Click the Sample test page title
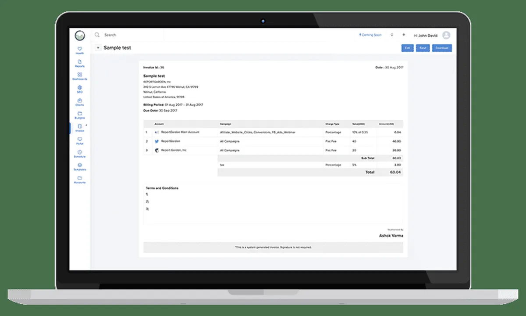The image size is (526, 316). pyautogui.click(x=117, y=48)
